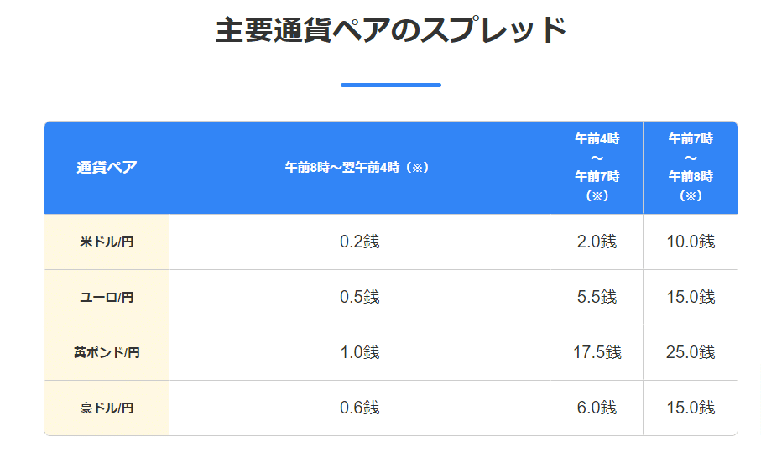This screenshot has width=761, height=452.
Task: Click the 1.0銭 spread cell
Action: pos(359,352)
